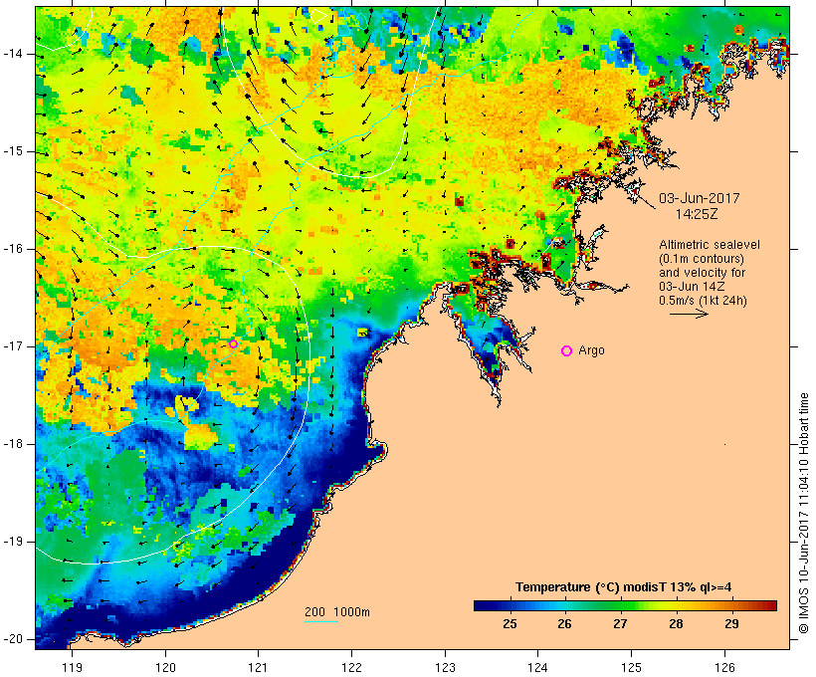Click the '0.5m/s (1kt 24h)' scale text
The image size is (816, 677).
(704, 301)
